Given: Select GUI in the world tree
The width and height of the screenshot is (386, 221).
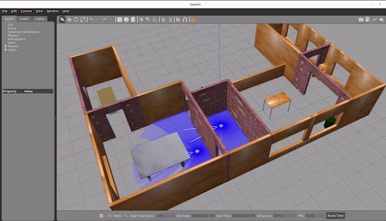Looking at the screenshot, I should point(10,25).
